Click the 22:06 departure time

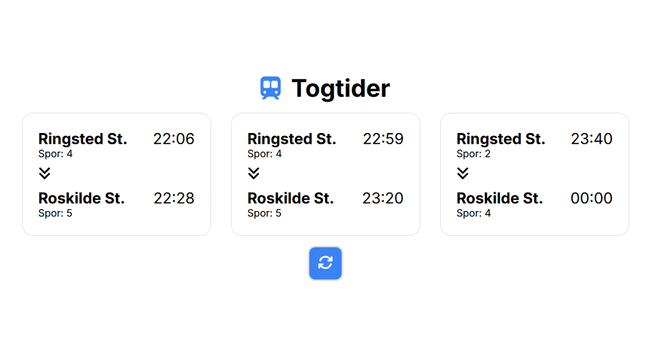click(174, 139)
